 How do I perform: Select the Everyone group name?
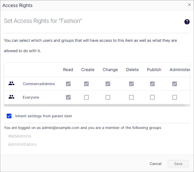(x=31, y=97)
